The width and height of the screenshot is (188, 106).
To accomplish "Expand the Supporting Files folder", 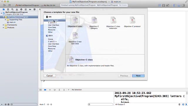I will tap(5, 20).
